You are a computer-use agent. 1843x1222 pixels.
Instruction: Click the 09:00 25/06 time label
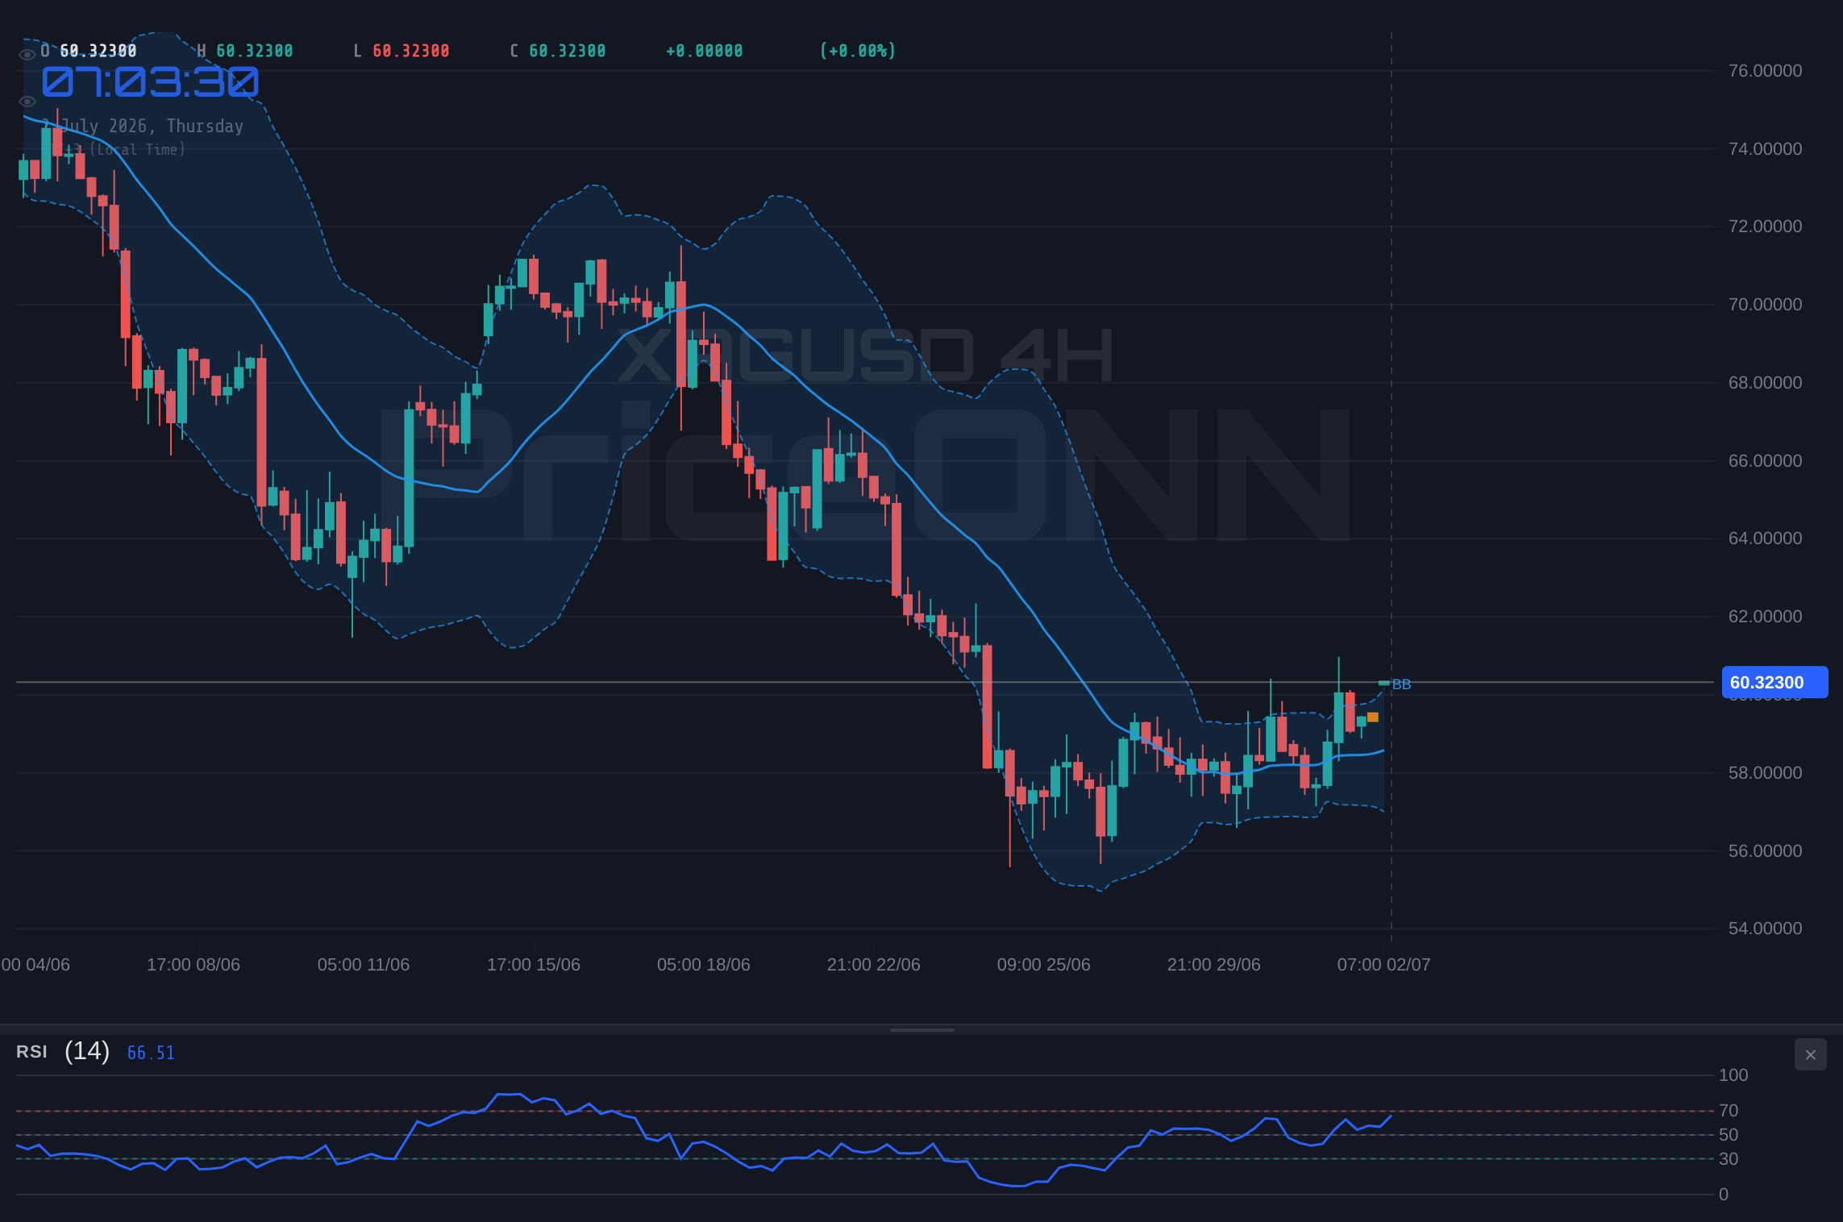tap(1044, 965)
